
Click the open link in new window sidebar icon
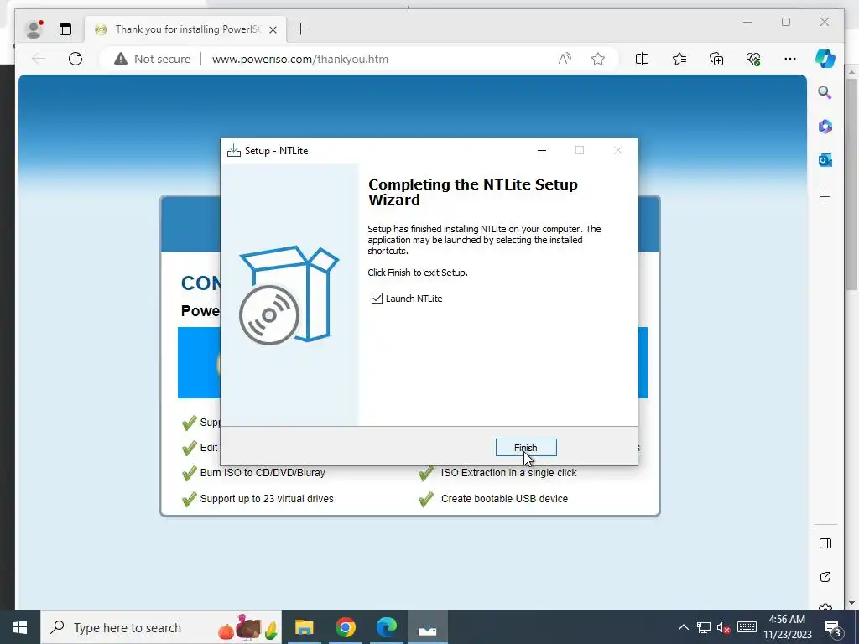pyautogui.click(x=825, y=577)
